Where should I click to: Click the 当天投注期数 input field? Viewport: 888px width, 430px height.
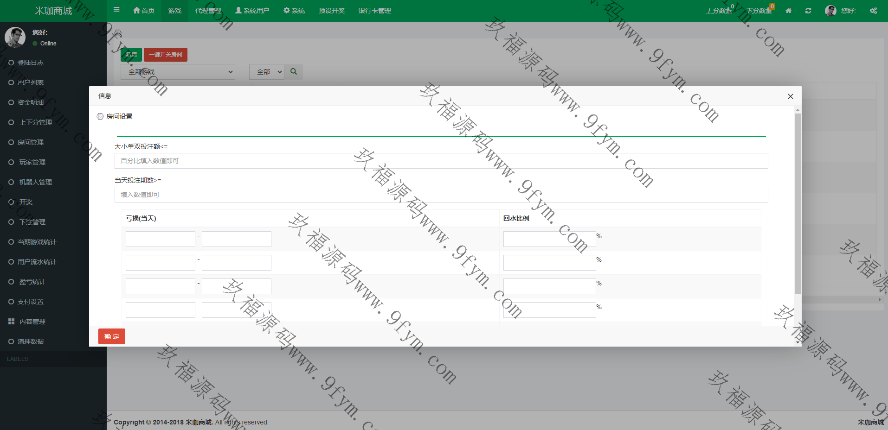(441, 195)
